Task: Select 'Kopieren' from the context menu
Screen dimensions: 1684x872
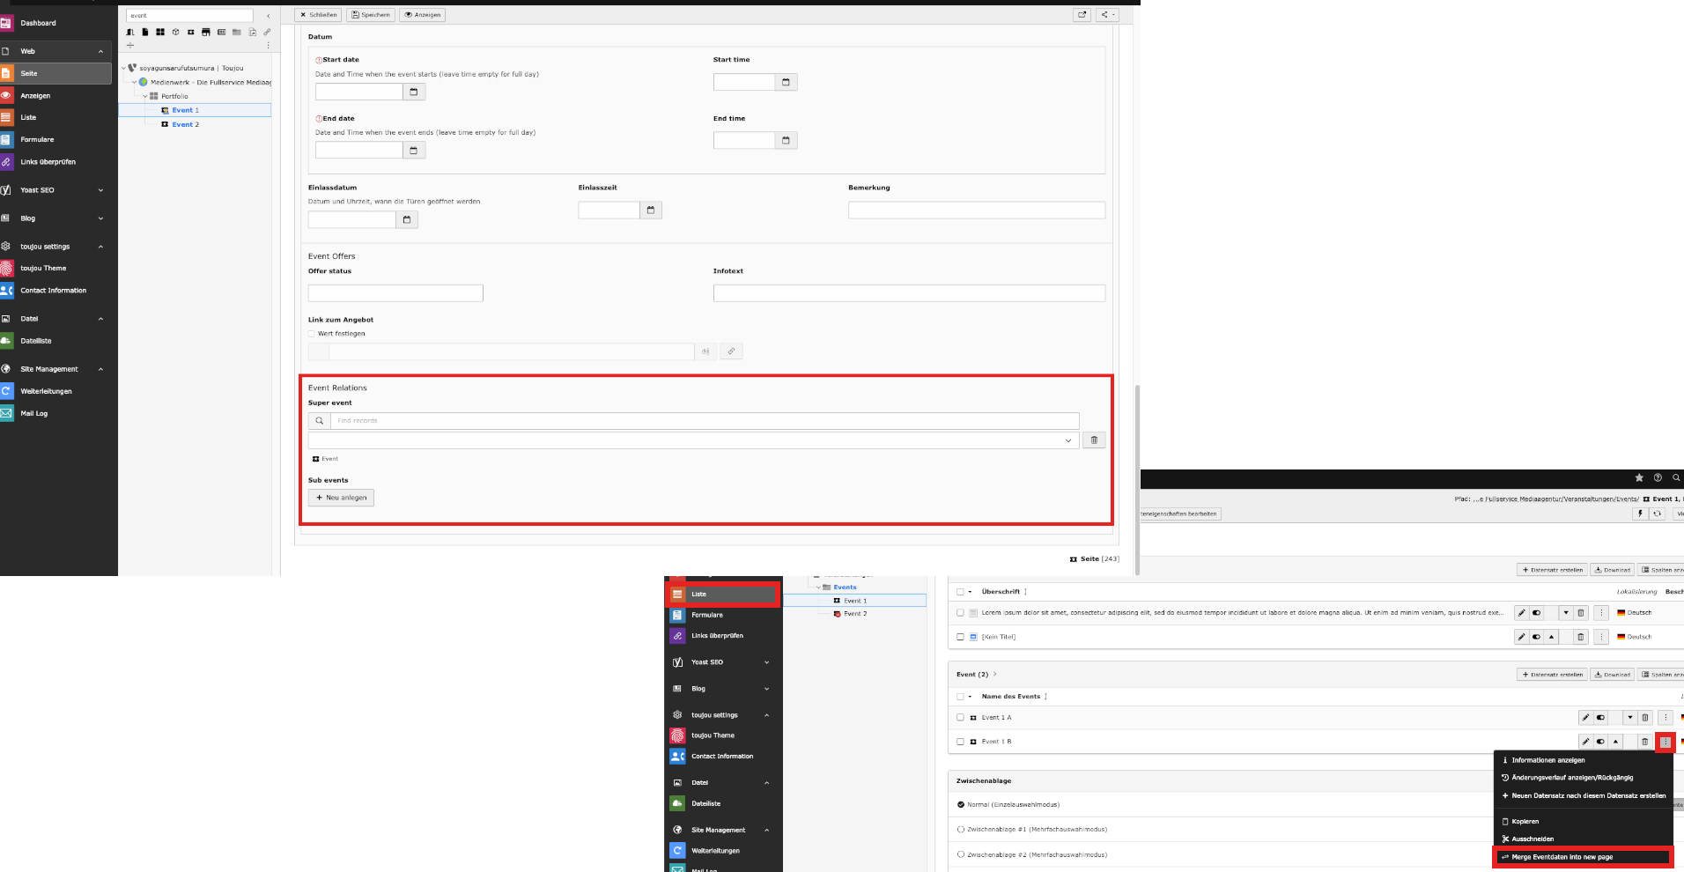Action: tap(1525, 821)
